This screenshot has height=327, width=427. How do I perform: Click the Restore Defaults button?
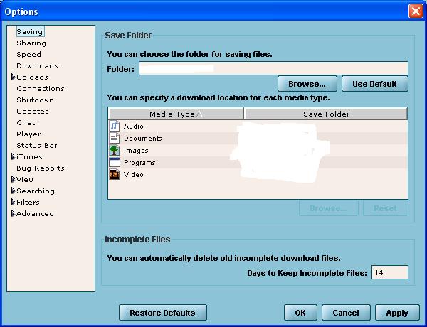coord(162,313)
